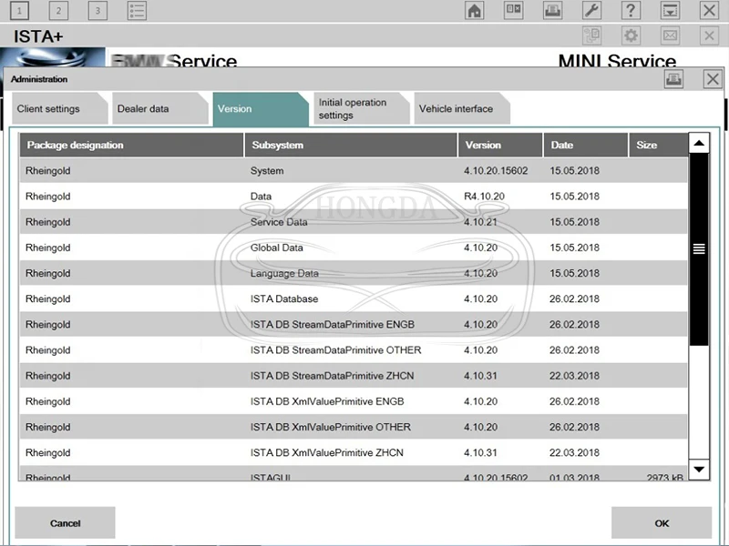Click version value R4.10.20
The height and width of the screenshot is (546, 729).
pos(484,197)
